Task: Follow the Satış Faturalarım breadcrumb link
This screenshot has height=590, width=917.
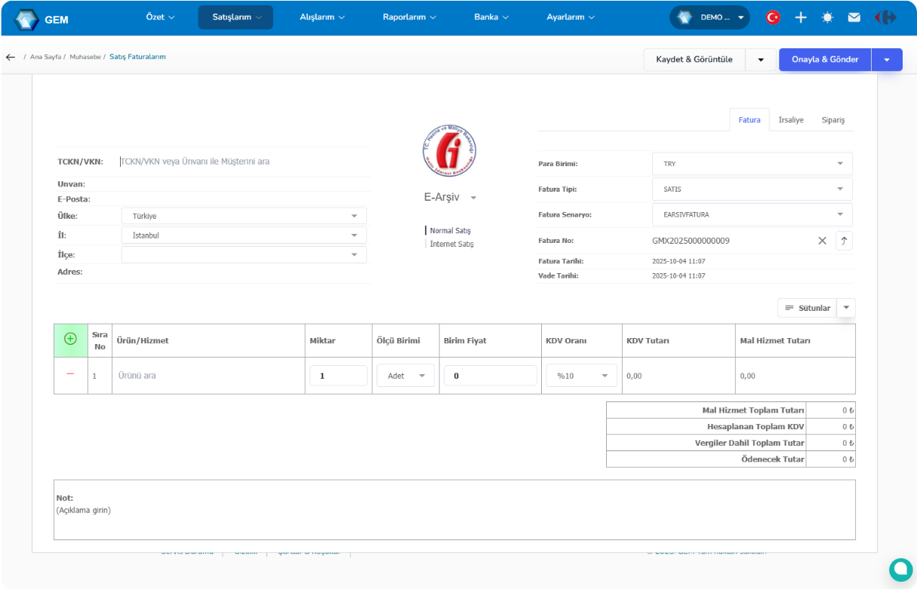Action: coord(137,57)
